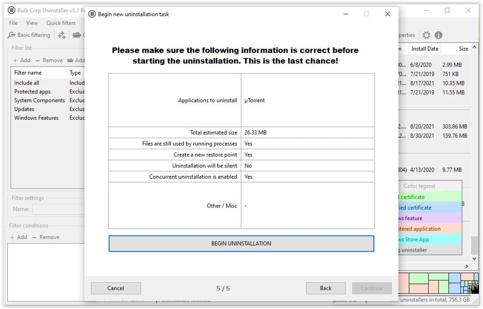Select the row installed 8/17/2021
The width and height of the screenshot is (483, 309).
coord(434,83)
